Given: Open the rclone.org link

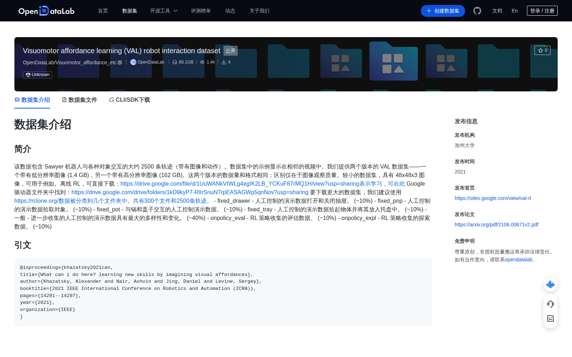Looking at the screenshot, I should (113, 201).
